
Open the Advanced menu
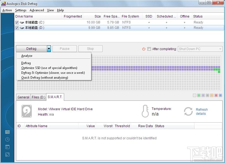point(37,10)
